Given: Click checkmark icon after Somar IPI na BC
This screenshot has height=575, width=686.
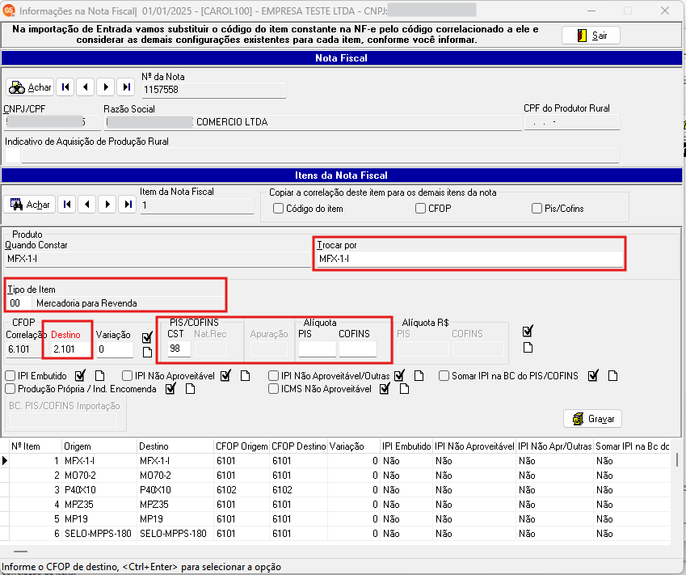Looking at the screenshot, I should (x=593, y=375).
